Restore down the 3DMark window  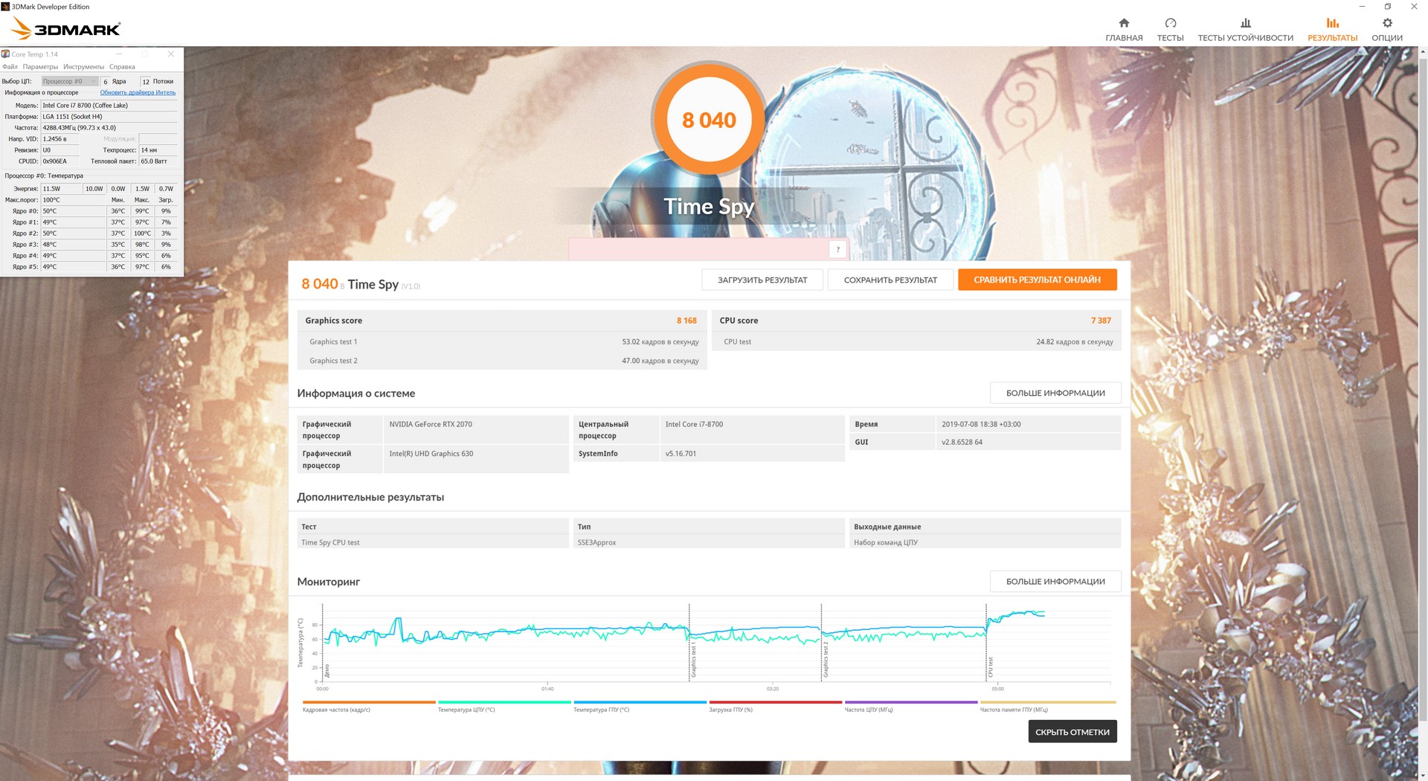(x=1387, y=7)
